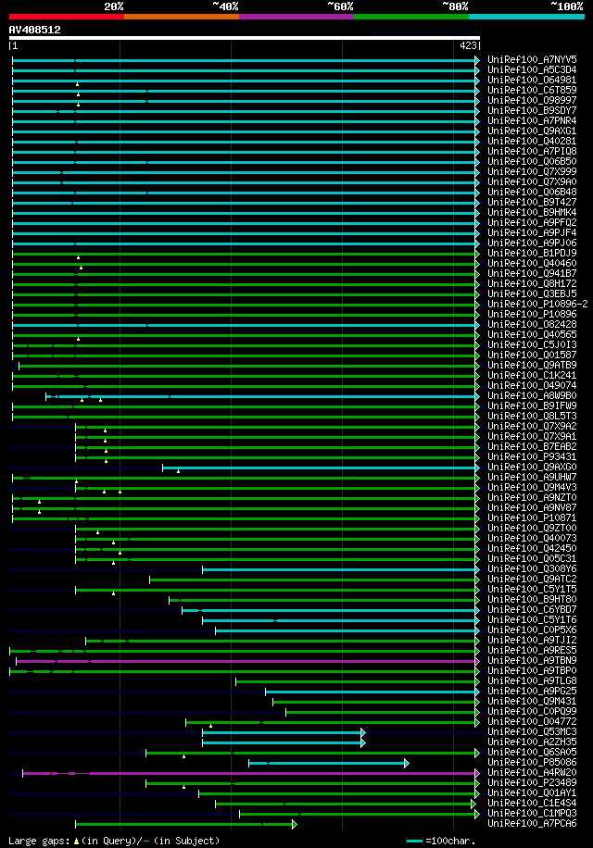593x848 pixels.
Task: Open the UniRef100_A7NYV5 hit label
Action: click(x=532, y=59)
